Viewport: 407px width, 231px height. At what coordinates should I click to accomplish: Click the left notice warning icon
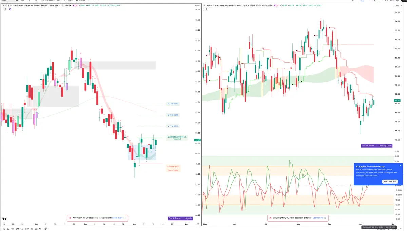pos(70,218)
